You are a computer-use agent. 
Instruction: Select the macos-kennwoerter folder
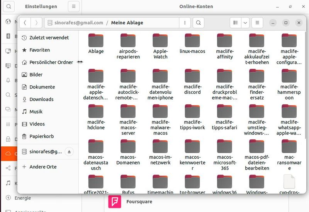point(192,155)
